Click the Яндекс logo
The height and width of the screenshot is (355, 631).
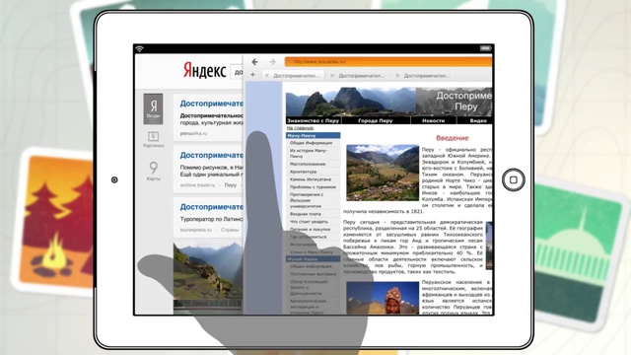click(204, 71)
